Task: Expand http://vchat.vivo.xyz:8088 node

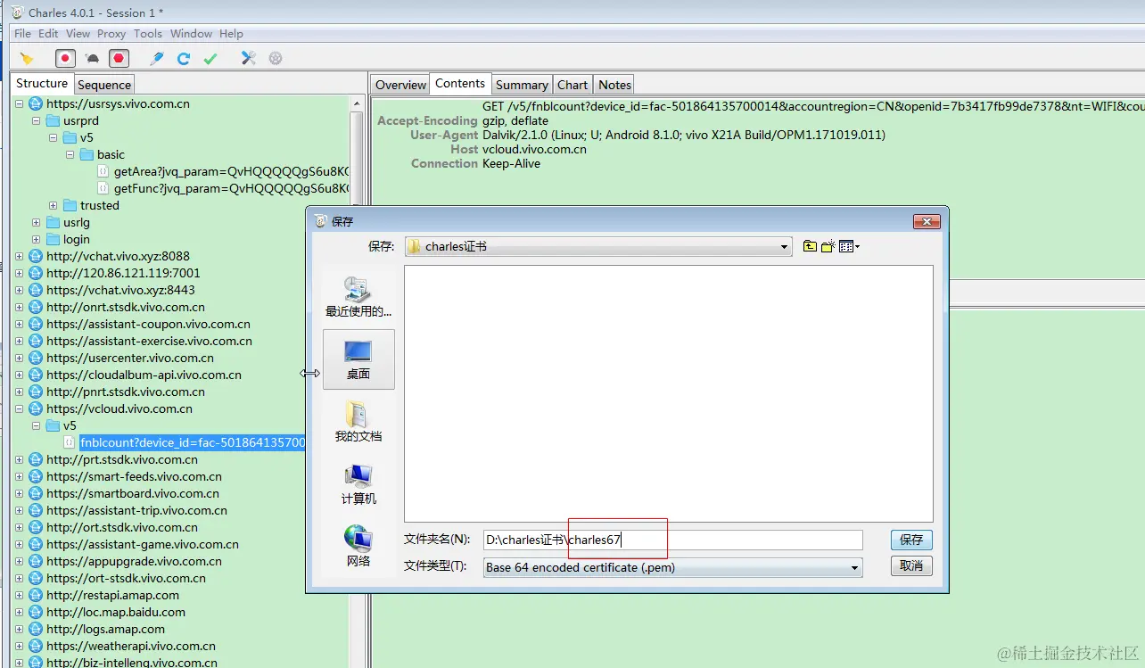Action: click(x=20, y=256)
